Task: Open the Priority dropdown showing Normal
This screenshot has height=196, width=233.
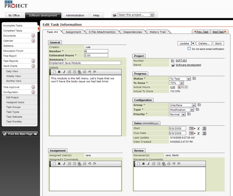Action: [x=177, y=114]
